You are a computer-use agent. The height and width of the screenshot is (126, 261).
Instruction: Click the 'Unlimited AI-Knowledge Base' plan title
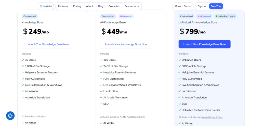click(x=198, y=22)
